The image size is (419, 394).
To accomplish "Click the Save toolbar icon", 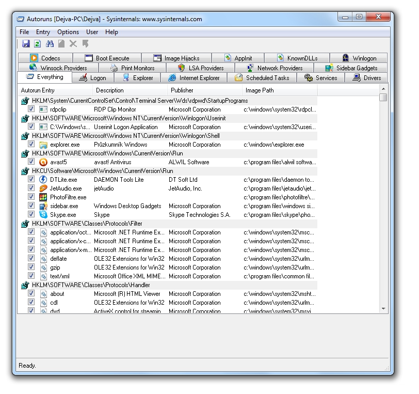I will coord(25,44).
